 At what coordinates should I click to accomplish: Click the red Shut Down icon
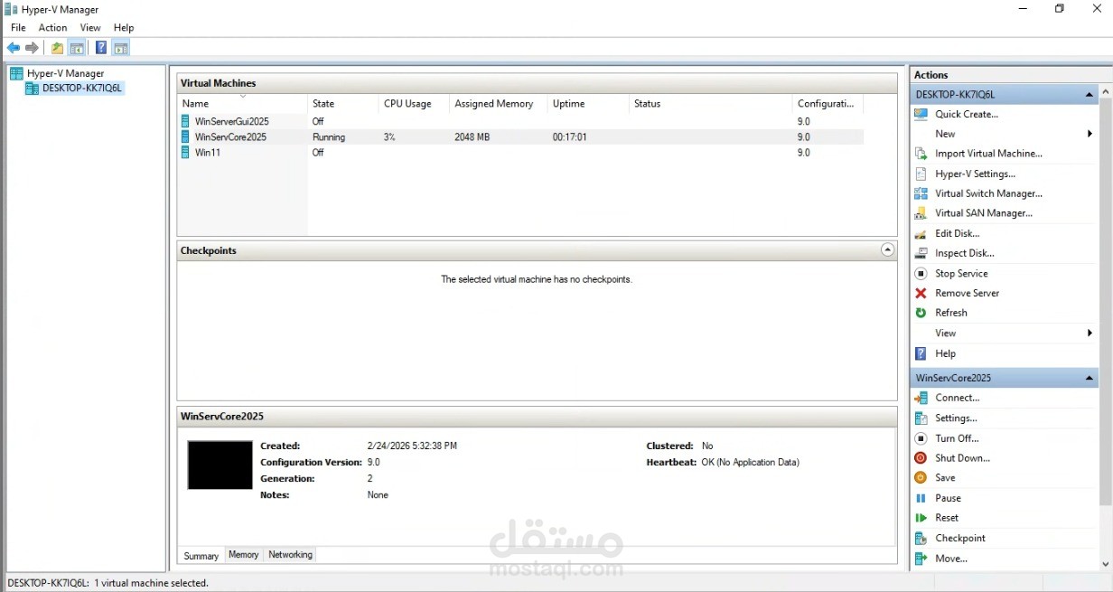click(x=921, y=458)
